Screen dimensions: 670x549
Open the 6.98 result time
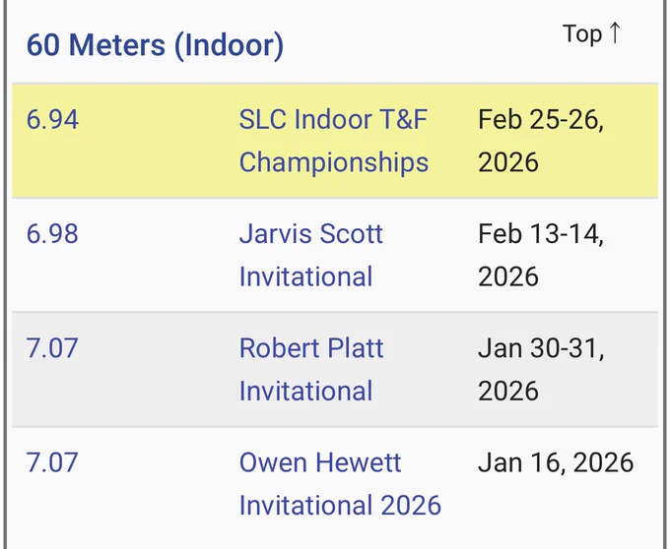(x=52, y=234)
